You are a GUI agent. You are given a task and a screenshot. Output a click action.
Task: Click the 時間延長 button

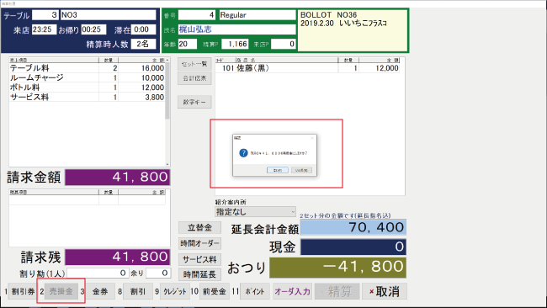(x=200, y=274)
